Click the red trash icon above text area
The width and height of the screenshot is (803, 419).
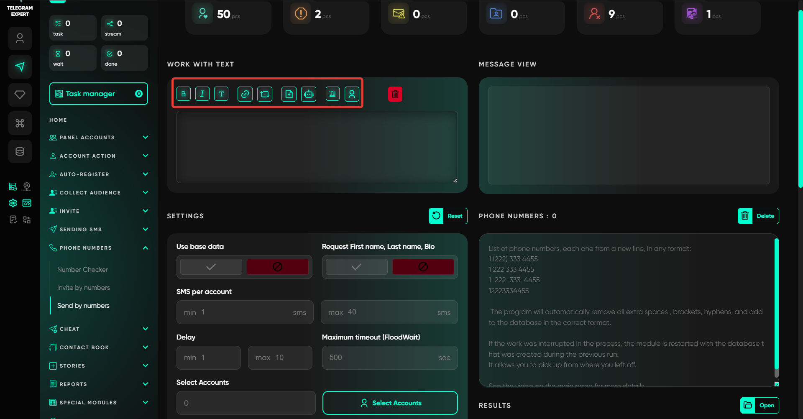(395, 94)
